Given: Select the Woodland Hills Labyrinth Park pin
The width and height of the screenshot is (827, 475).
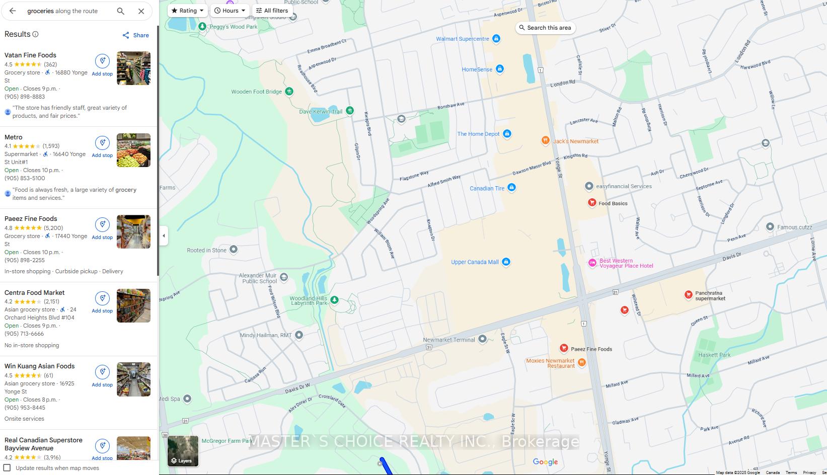Looking at the screenshot, I should pos(334,300).
